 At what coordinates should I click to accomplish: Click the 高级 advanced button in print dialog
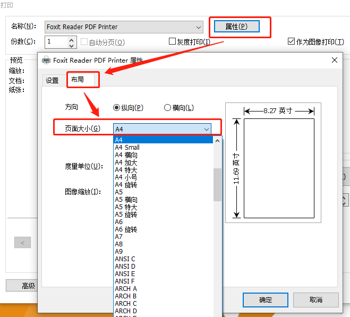tap(22, 286)
